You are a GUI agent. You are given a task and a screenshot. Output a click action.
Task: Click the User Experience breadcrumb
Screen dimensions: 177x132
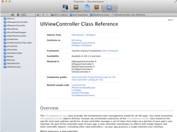click(79, 15)
